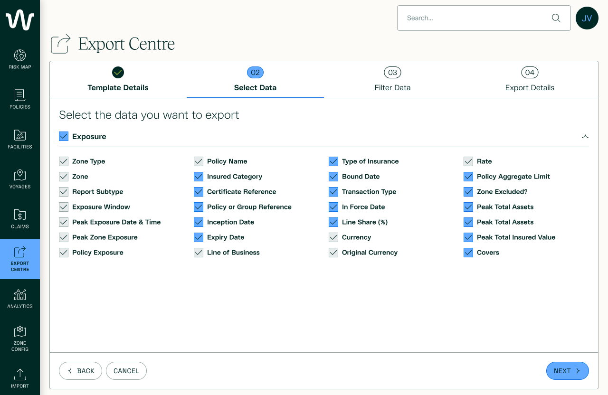Uncheck the Peak Total Insured Value checkbox
This screenshot has width=608, height=395.
pyautogui.click(x=468, y=237)
